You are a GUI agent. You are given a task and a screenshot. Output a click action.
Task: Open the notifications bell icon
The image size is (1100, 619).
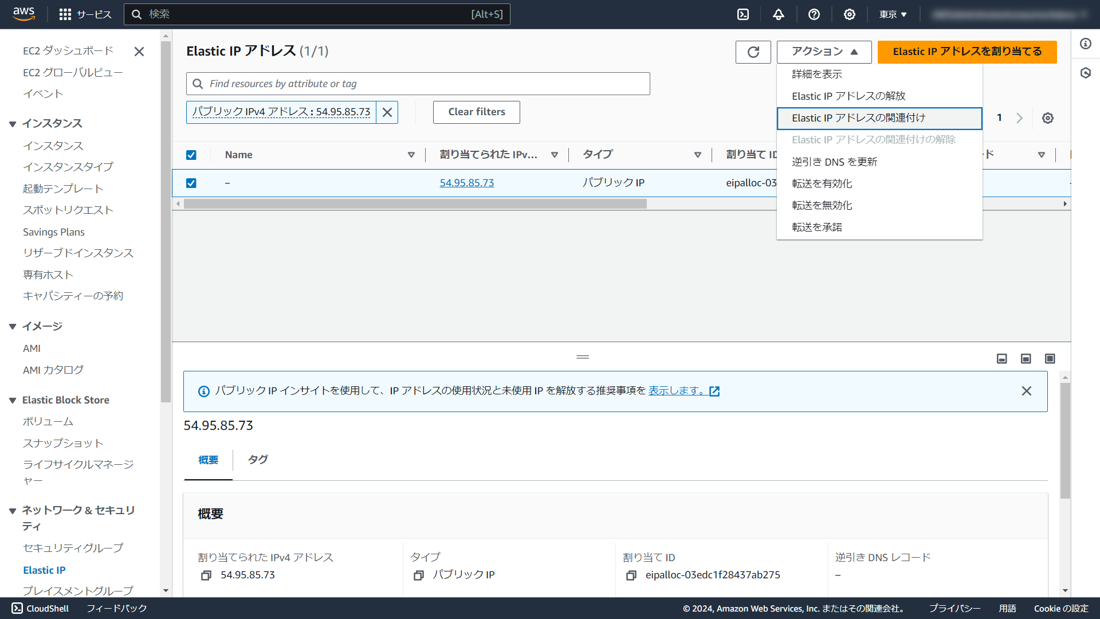click(778, 14)
